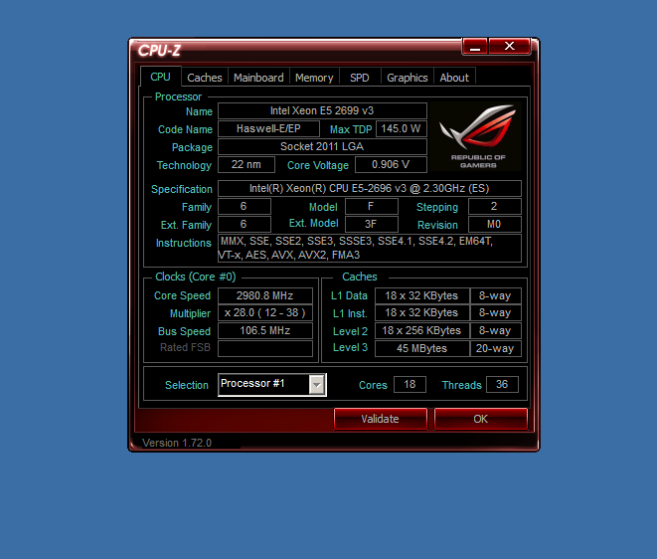Screen dimensions: 657x559
Task: Click the Level 2 associativity '8-way'
Action: [x=496, y=330]
